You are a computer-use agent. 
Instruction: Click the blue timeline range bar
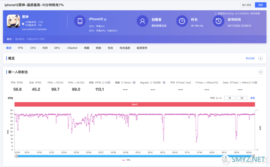coord(135,156)
